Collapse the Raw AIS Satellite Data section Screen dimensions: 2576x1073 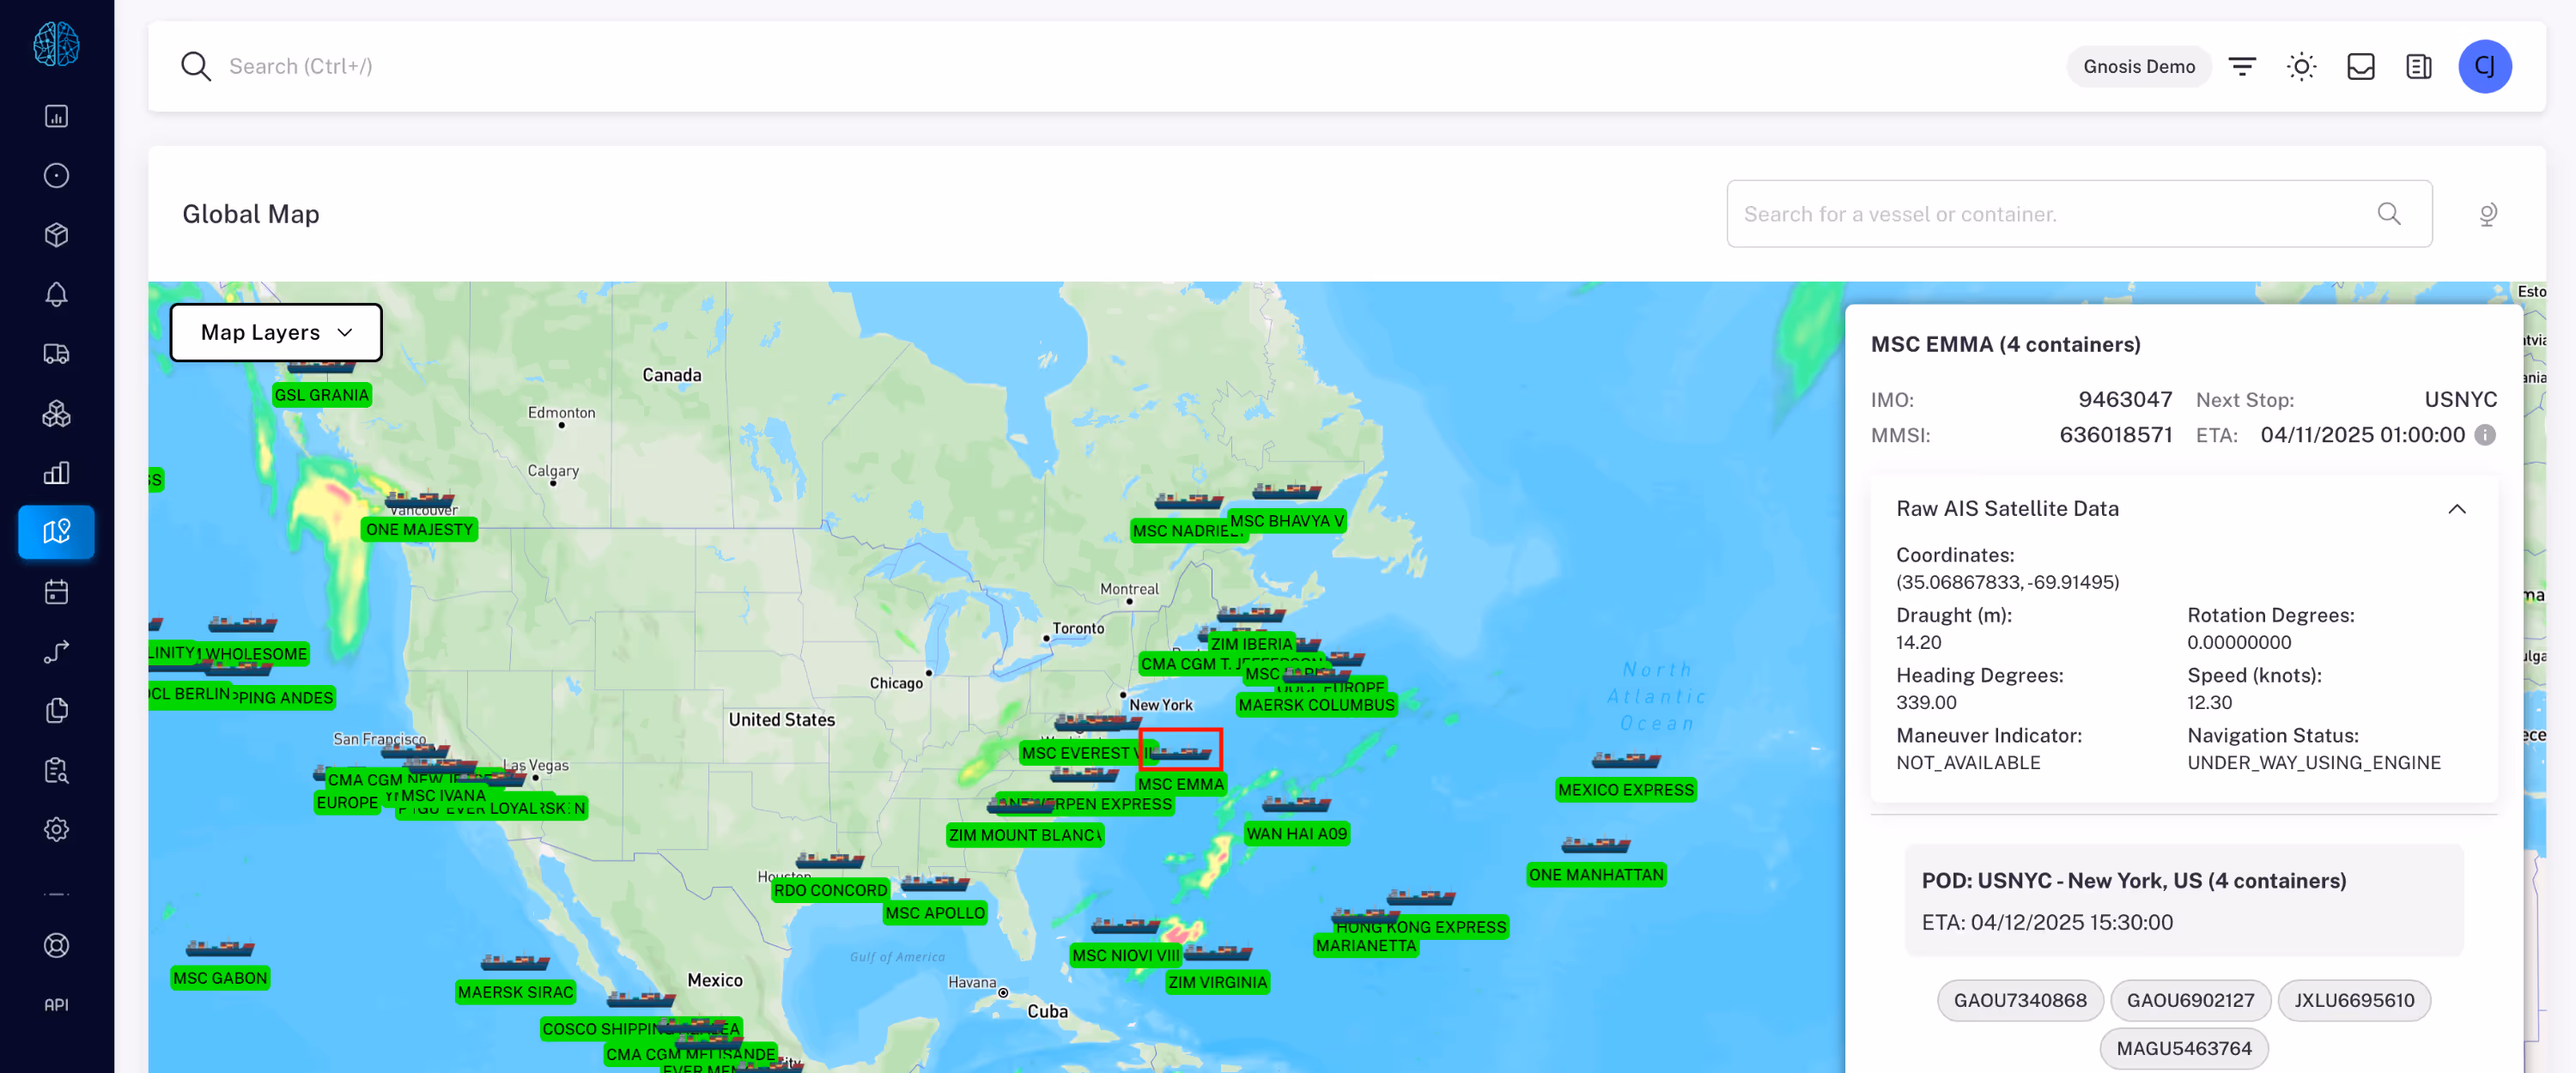click(2456, 509)
